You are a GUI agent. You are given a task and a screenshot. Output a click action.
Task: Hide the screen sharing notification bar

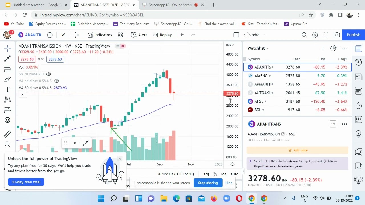(x=229, y=183)
